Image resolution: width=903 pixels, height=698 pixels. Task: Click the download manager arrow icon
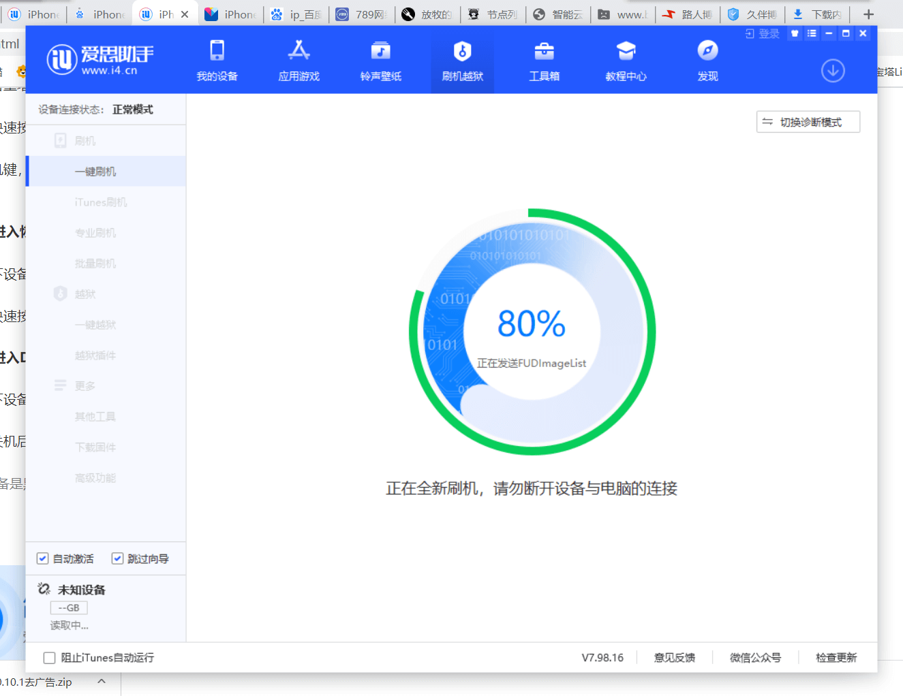pyautogui.click(x=832, y=71)
